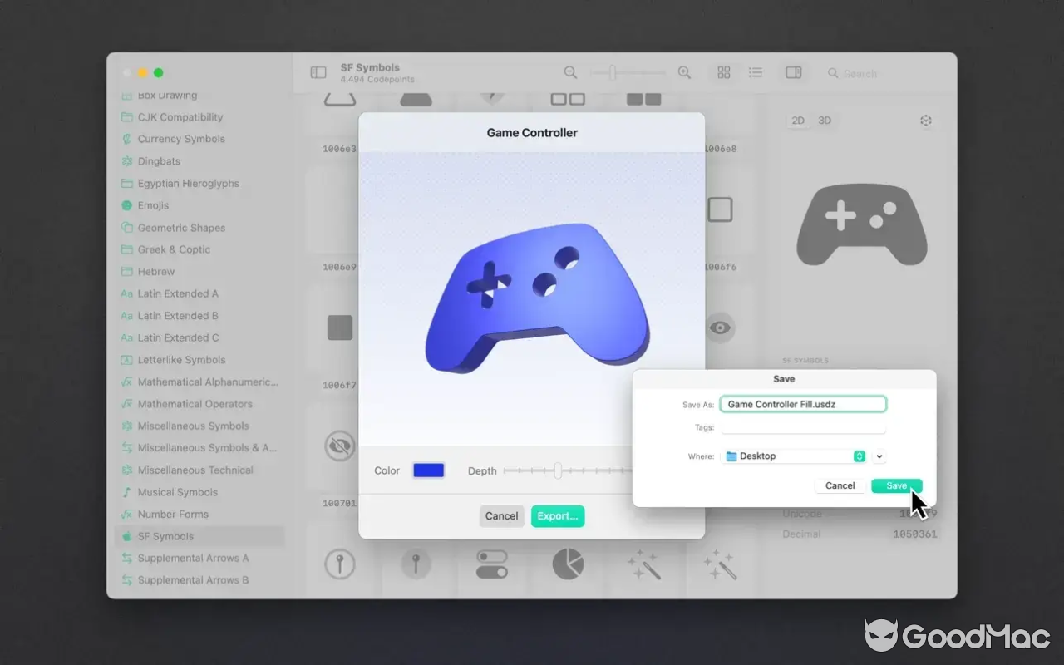Open the blue Color swatch picker
This screenshot has height=665, width=1064.
(x=428, y=470)
